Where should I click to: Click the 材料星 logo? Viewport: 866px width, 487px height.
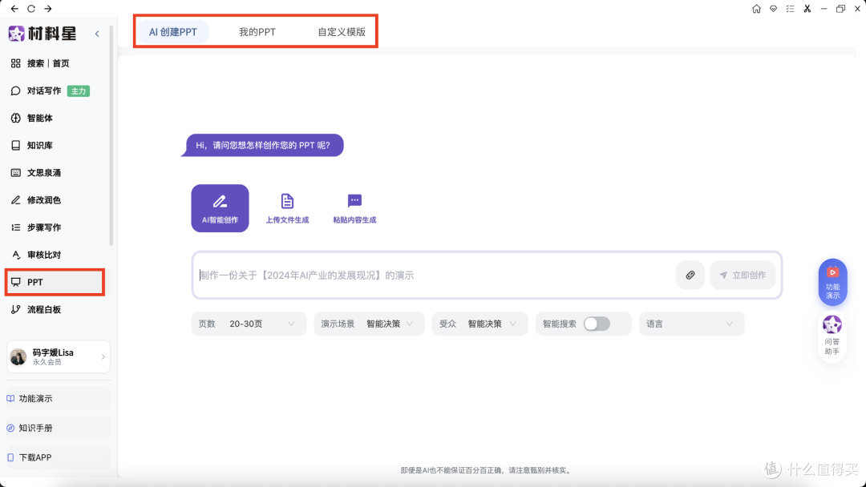tap(42, 34)
